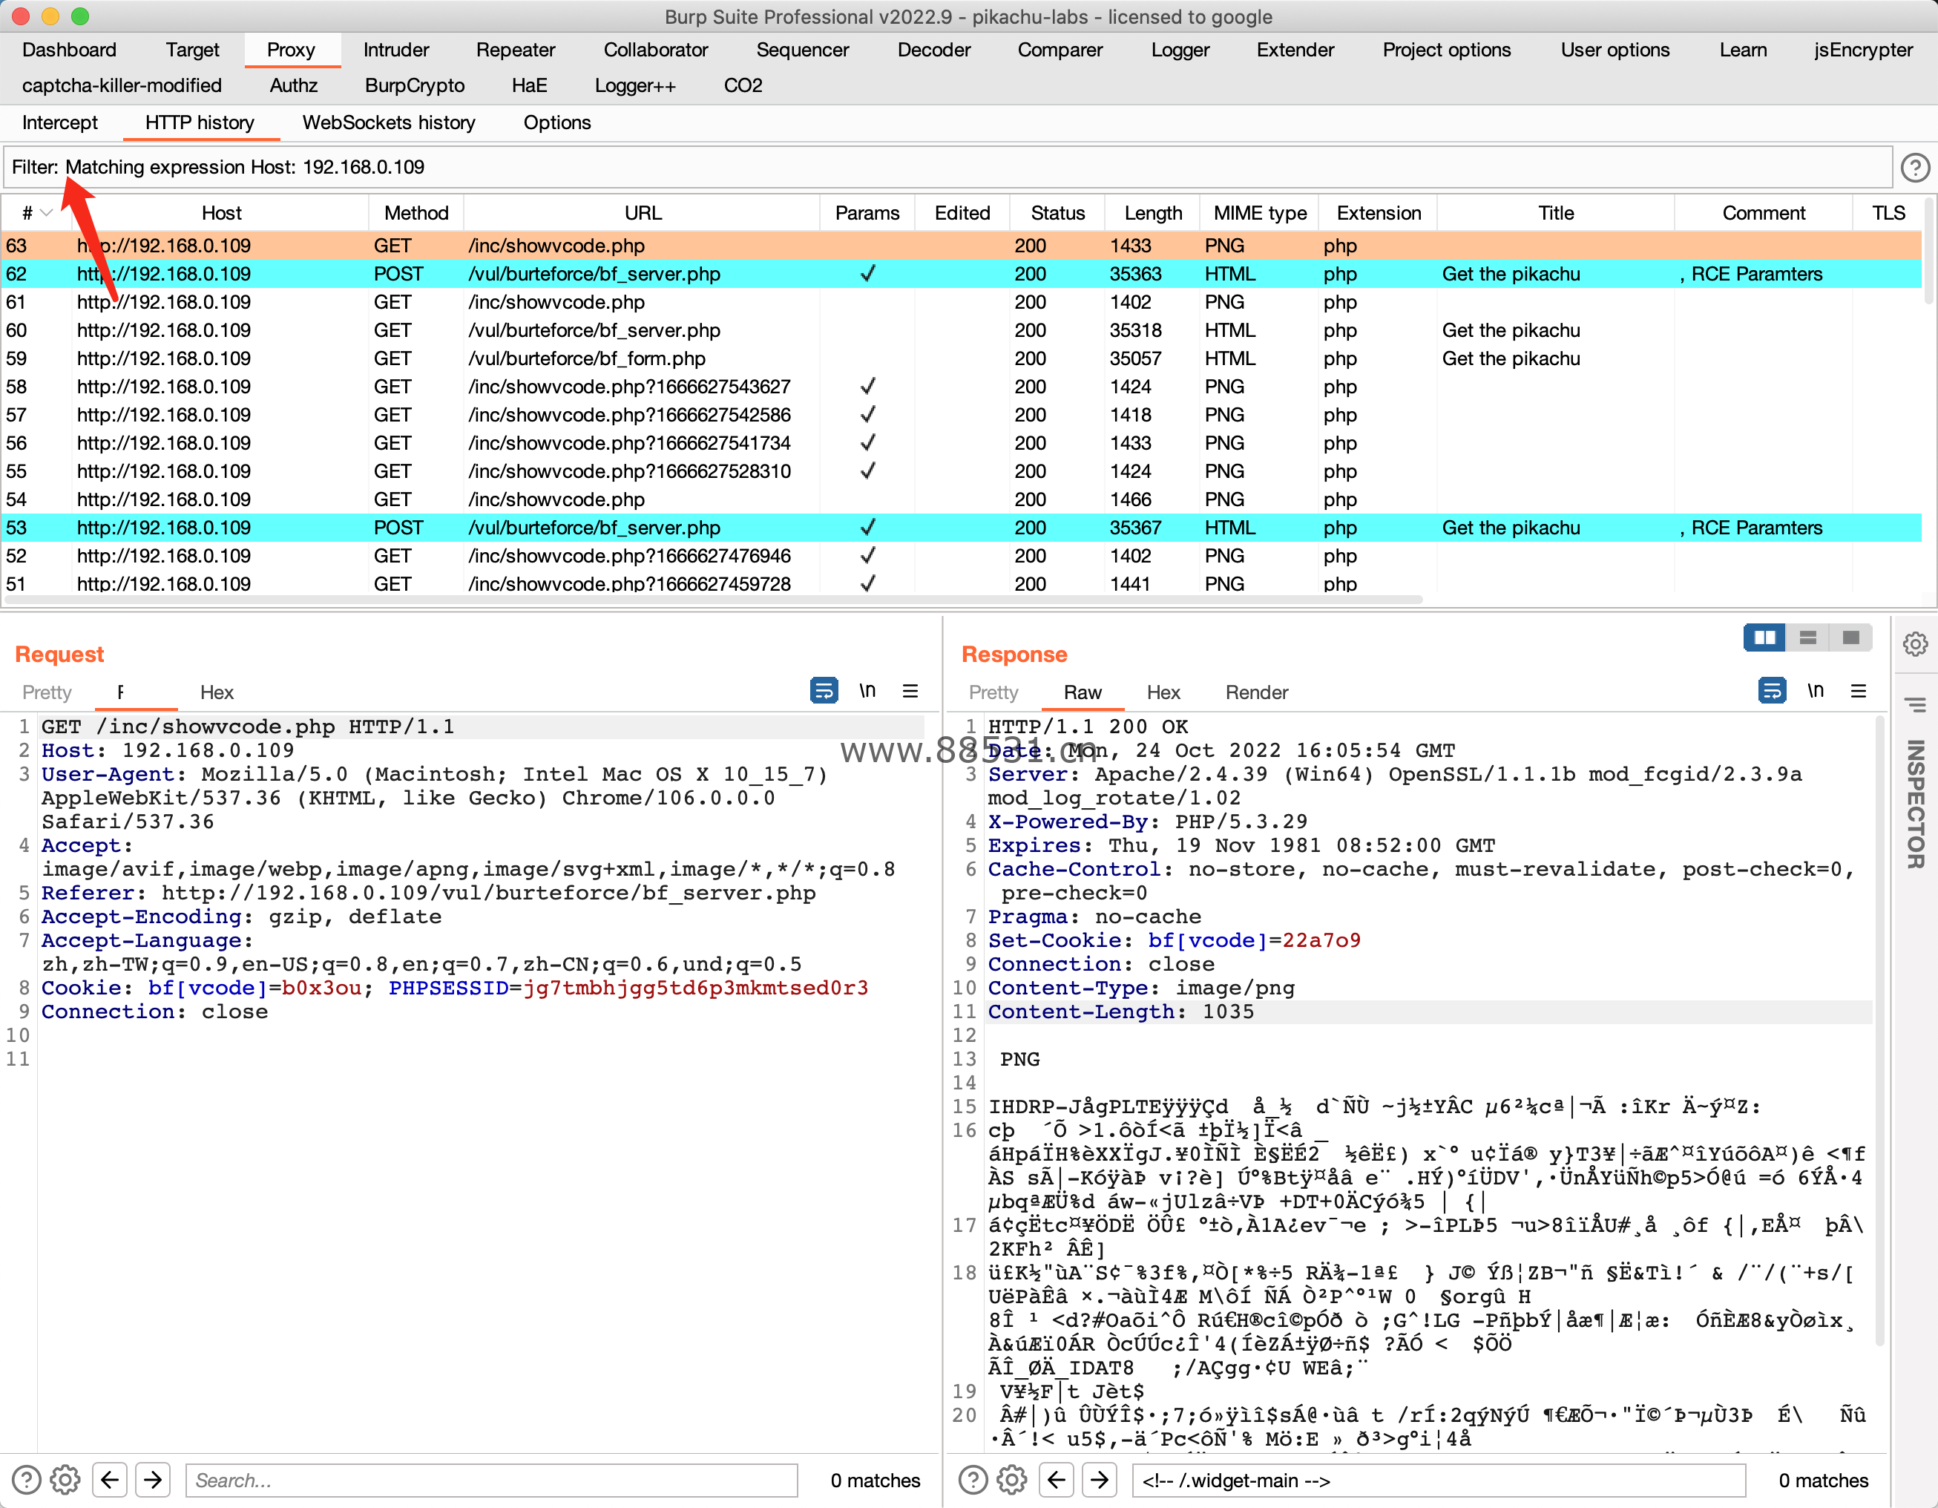This screenshot has height=1508, width=1938.
Task: Select side-by-side request/response layout icon
Action: tap(1764, 637)
